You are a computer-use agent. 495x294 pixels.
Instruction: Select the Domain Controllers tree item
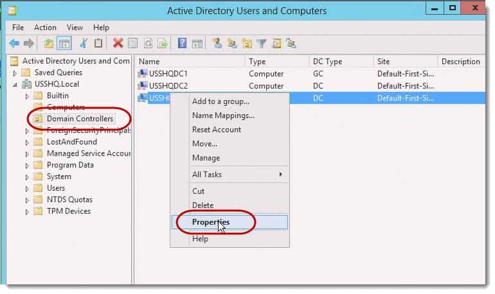click(80, 119)
